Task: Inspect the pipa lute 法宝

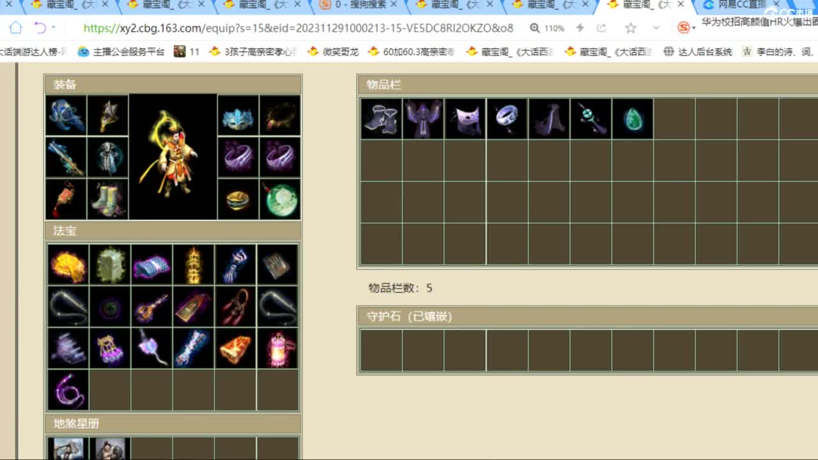Action: tap(151, 307)
